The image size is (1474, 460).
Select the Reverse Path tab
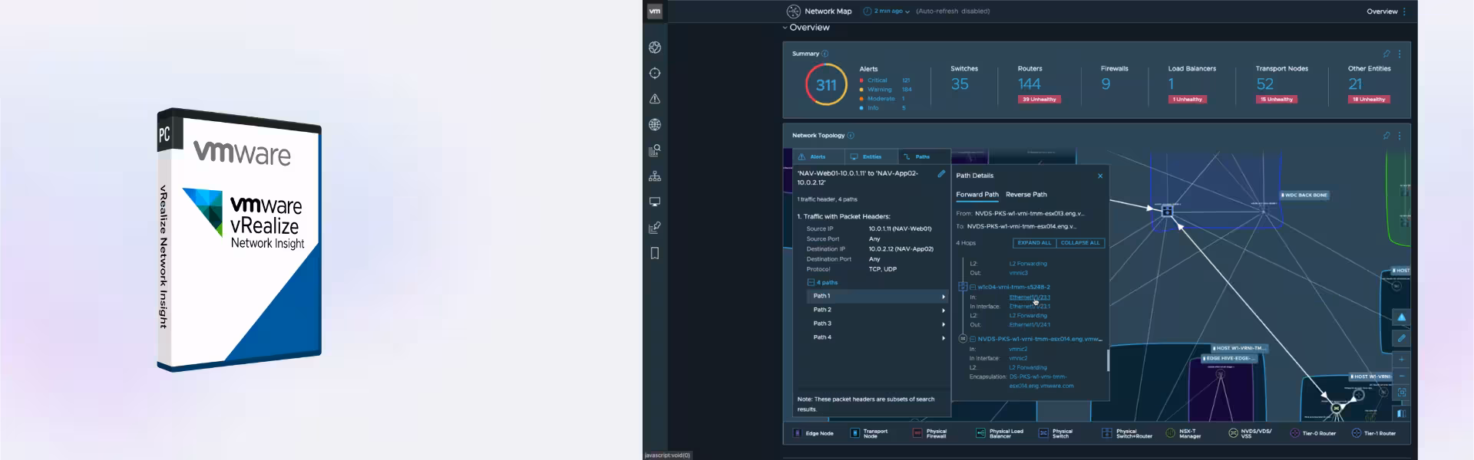[1026, 195]
